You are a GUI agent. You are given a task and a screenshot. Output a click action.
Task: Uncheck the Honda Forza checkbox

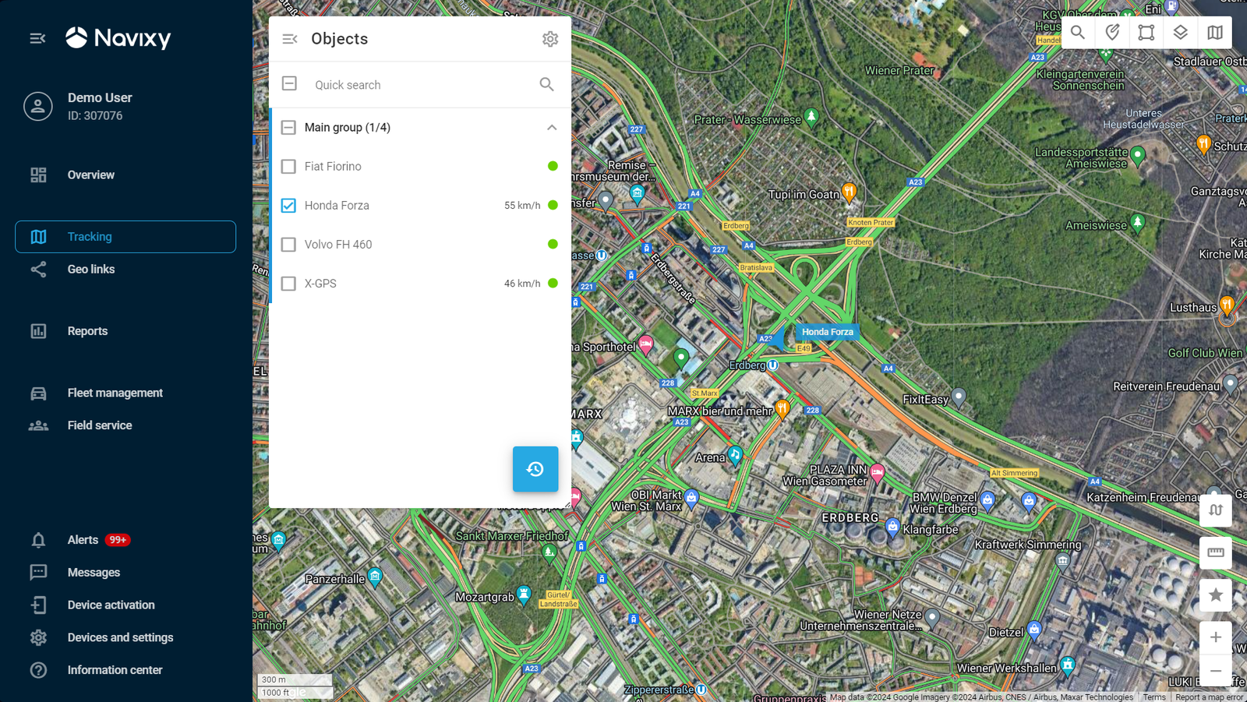click(288, 205)
